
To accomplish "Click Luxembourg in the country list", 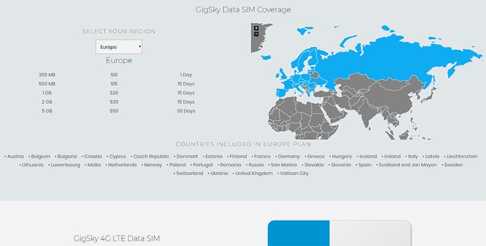I will tap(65, 165).
